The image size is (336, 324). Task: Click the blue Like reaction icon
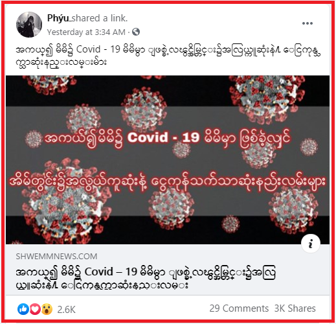pyautogui.click(x=23, y=309)
